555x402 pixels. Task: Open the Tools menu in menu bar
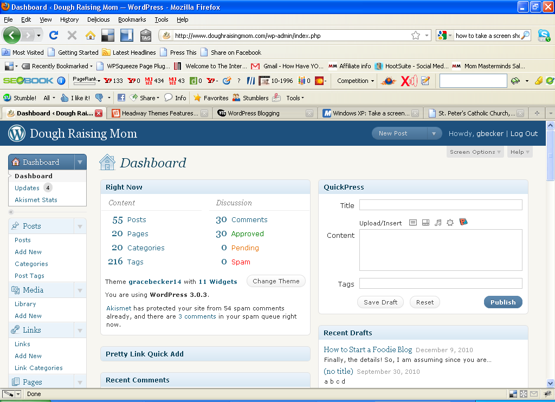point(162,20)
